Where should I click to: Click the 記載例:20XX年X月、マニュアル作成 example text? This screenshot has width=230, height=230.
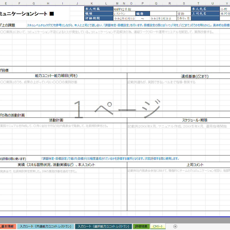coord(177,126)
